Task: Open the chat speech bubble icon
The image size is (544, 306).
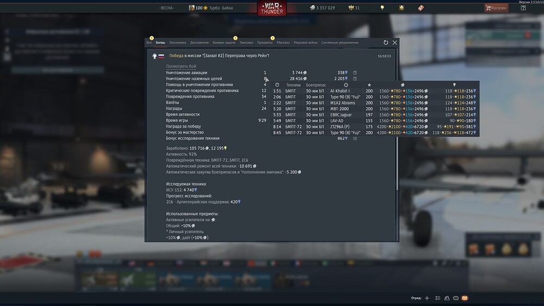Action: click(x=456, y=298)
